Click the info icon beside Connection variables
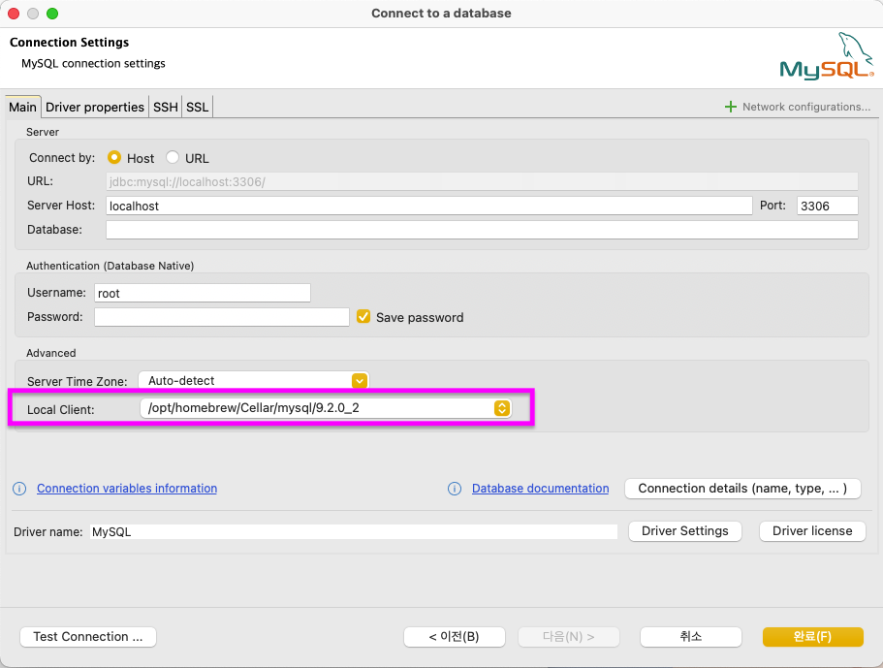The image size is (883, 668). (x=19, y=489)
